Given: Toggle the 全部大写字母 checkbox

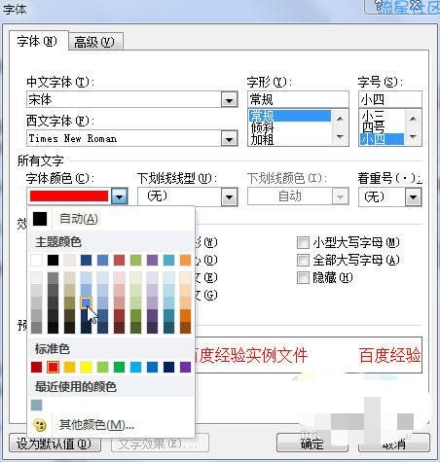Looking at the screenshot, I should click(304, 260).
